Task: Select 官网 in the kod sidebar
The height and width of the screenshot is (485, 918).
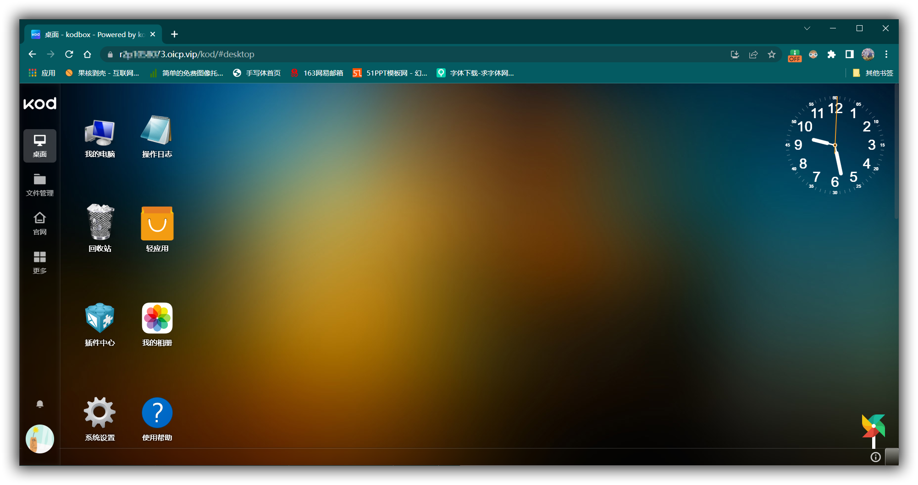Action: (40, 223)
